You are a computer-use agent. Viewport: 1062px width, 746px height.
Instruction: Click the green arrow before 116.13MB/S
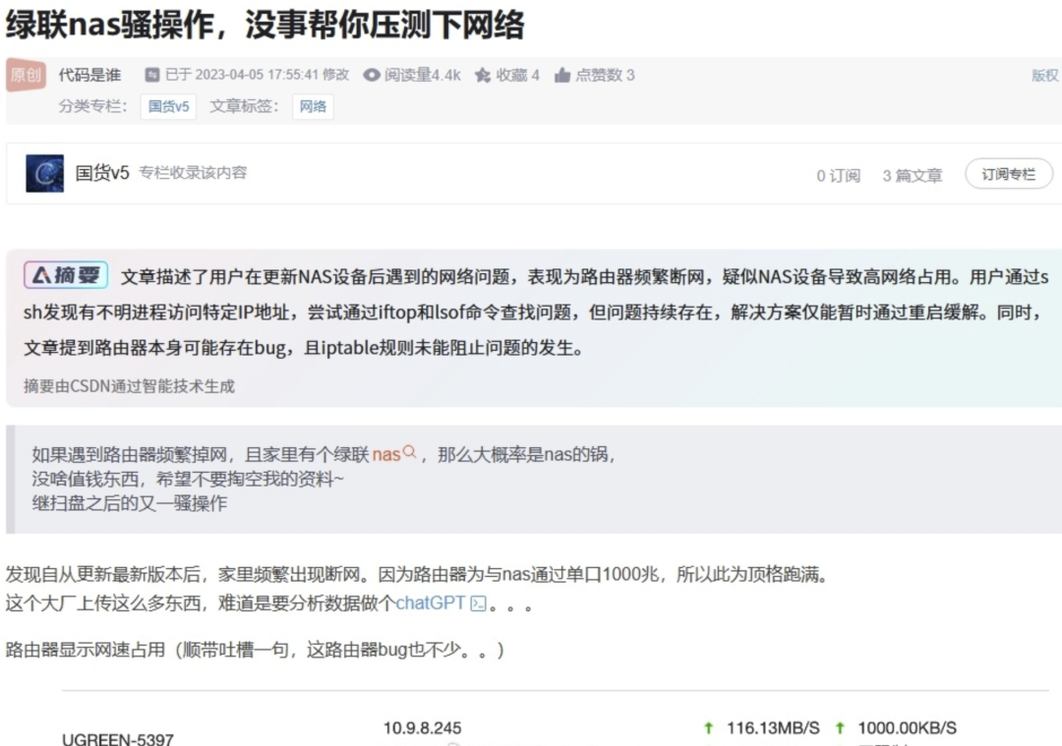pos(708,727)
